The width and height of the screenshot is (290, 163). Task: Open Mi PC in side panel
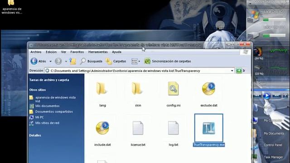click(39, 117)
